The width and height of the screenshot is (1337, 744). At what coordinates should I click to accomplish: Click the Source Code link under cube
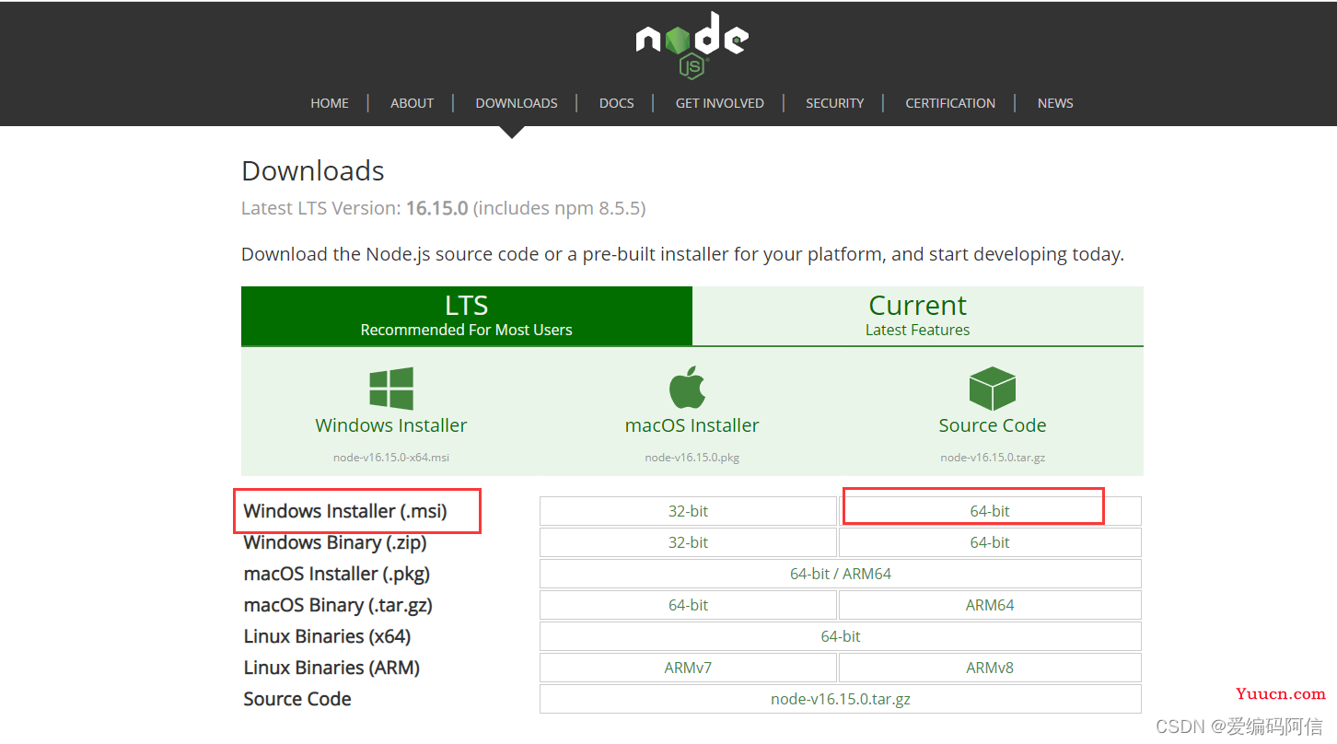(x=993, y=425)
